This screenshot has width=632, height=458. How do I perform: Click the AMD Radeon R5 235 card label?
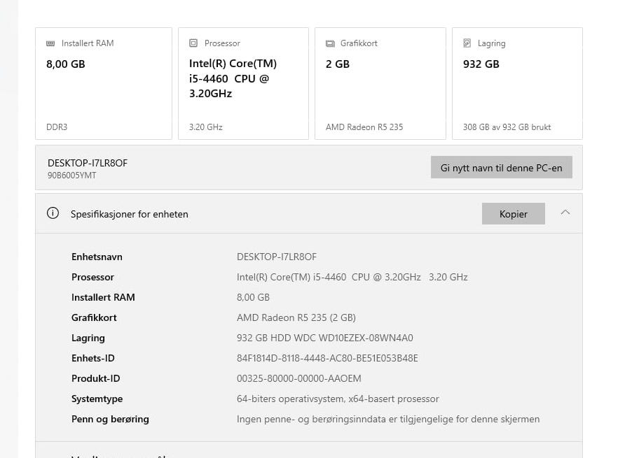coord(364,127)
